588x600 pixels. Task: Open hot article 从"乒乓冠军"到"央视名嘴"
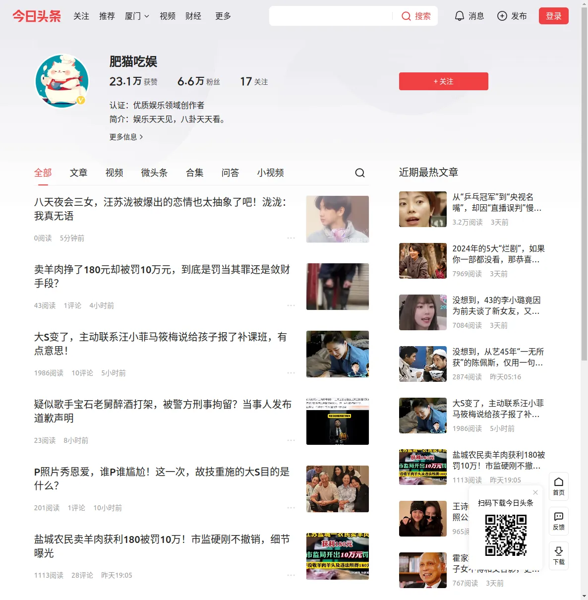[497, 202]
